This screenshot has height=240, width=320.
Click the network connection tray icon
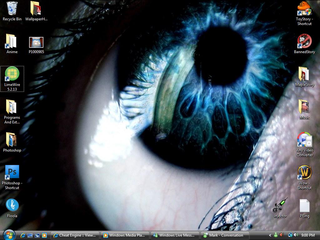click(x=290, y=235)
